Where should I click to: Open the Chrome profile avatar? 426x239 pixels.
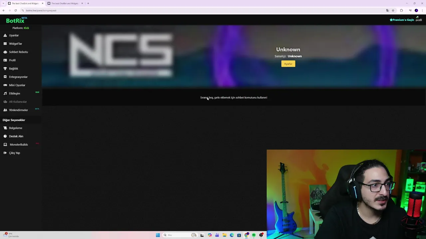click(416, 10)
